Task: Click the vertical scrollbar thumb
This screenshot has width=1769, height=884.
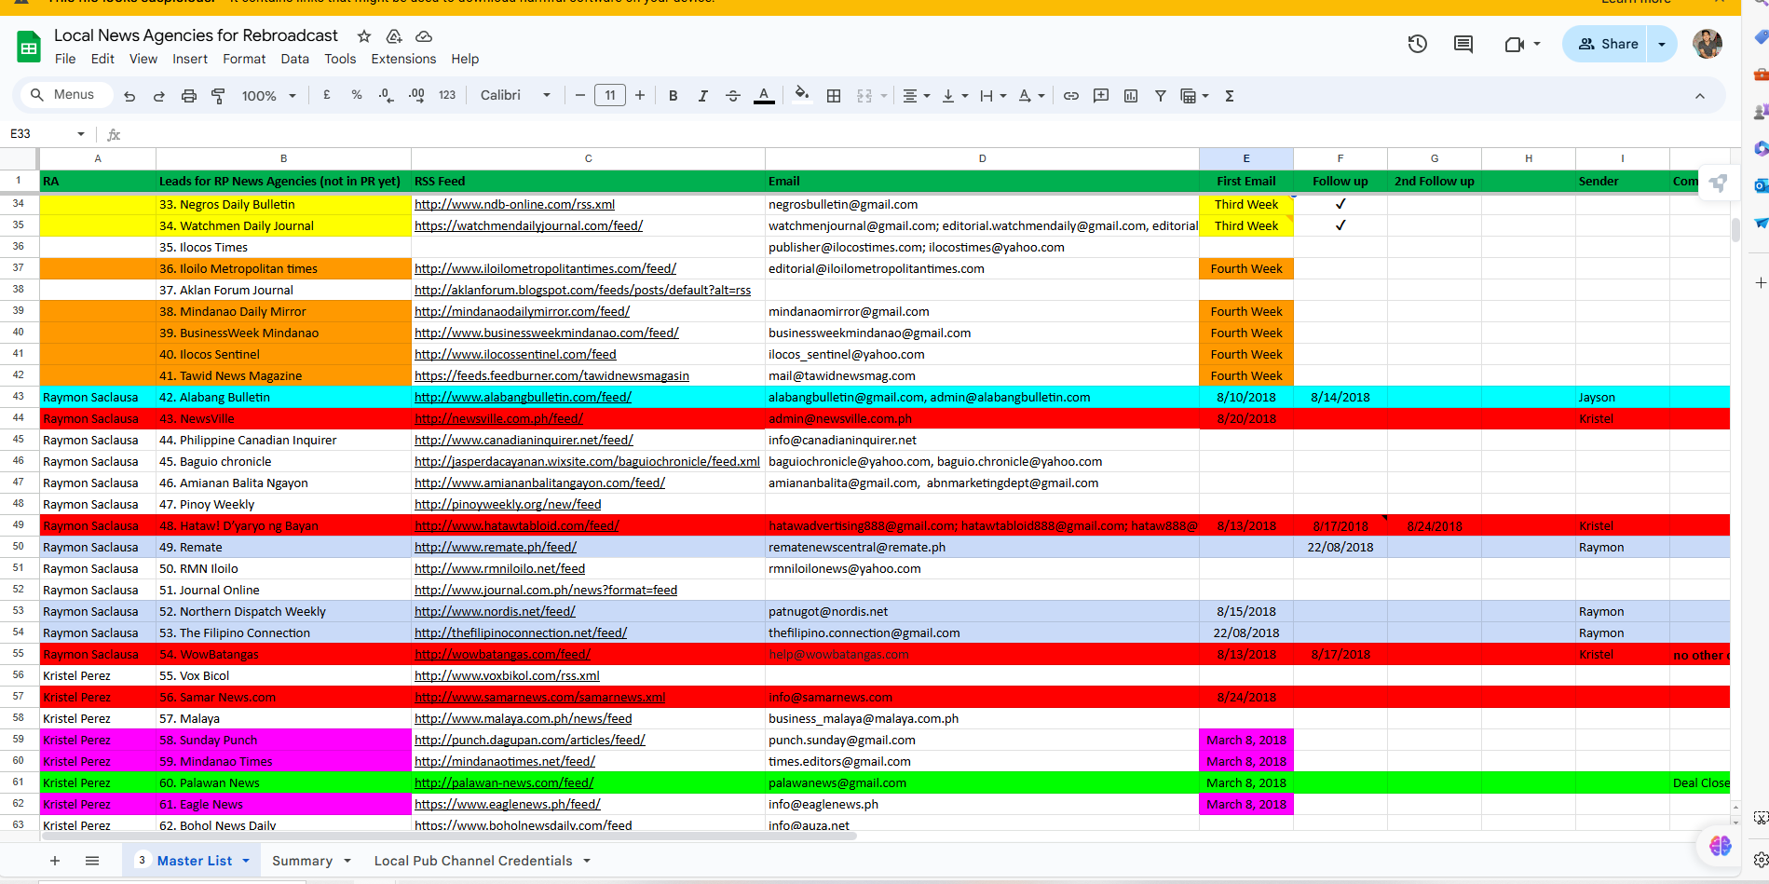Action: click(1735, 229)
